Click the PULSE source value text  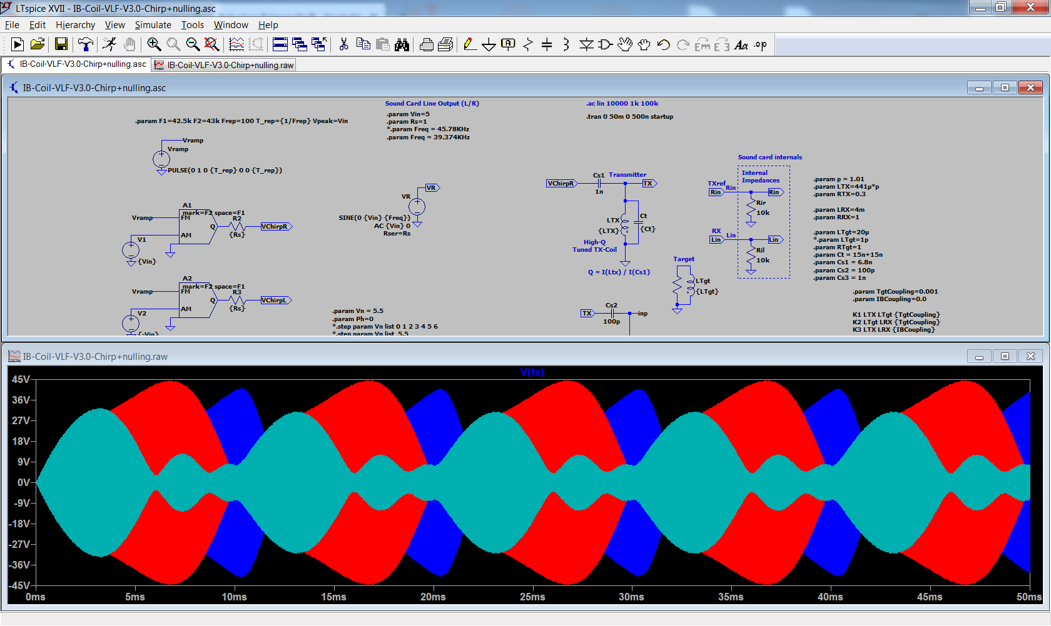[x=225, y=171]
